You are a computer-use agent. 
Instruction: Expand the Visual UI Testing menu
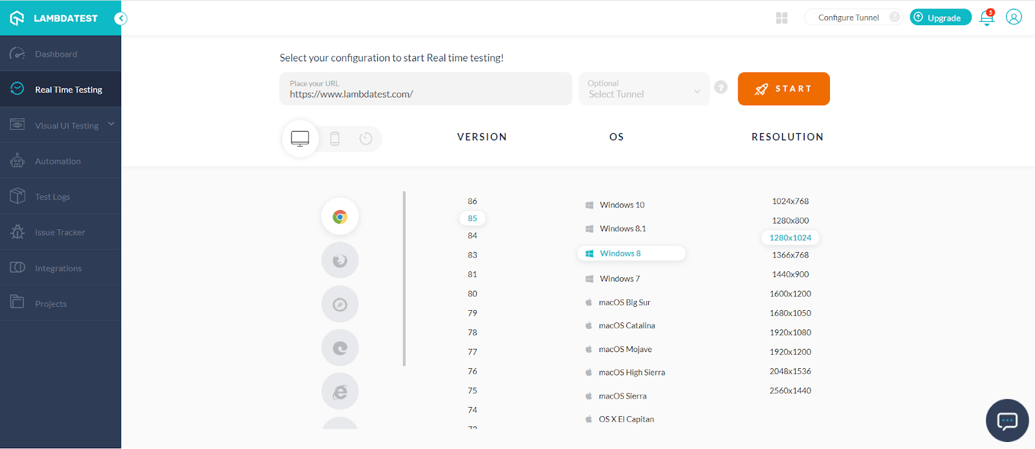click(111, 125)
